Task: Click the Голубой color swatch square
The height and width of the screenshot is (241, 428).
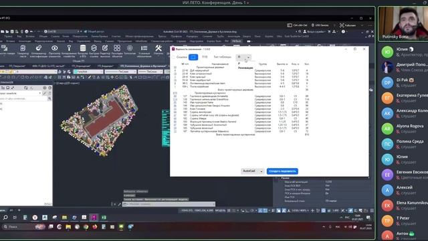Action: pyautogui.click(x=76, y=72)
